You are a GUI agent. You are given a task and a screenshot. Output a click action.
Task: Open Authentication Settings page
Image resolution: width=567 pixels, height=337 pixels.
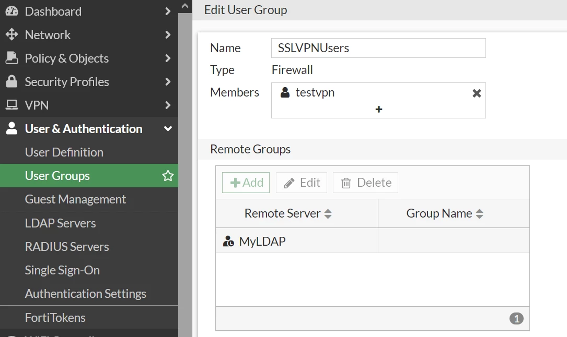(85, 293)
